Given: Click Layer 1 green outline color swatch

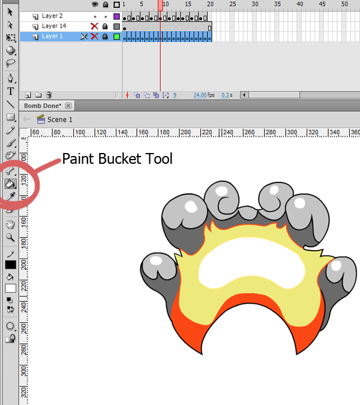Looking at the screenshot, I should click(117, 37).
